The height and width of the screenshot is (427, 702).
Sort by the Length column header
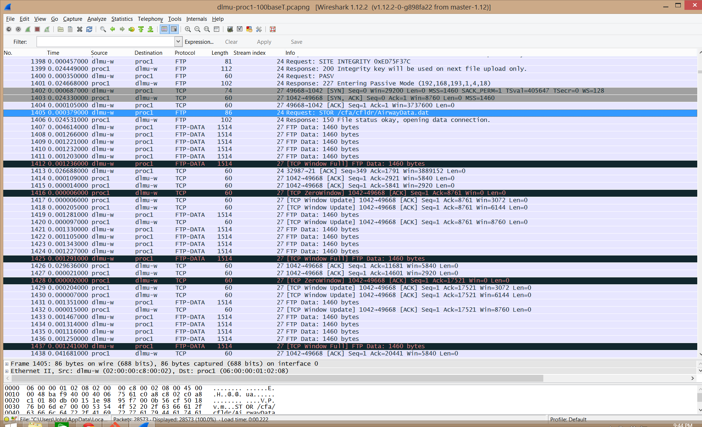coord(222,53)
